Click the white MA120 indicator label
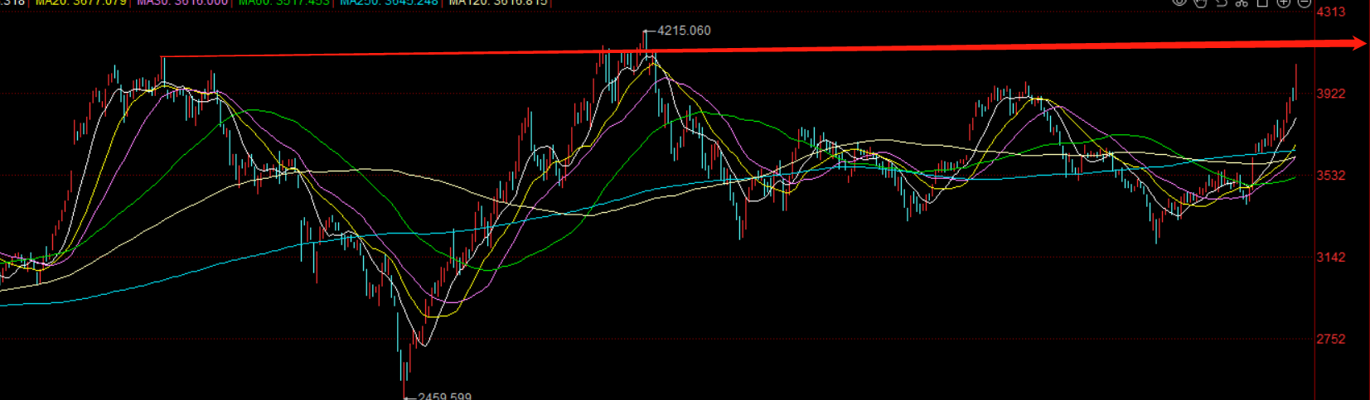The width and height of the screenshot is (1370, 400). click(497, 2)
